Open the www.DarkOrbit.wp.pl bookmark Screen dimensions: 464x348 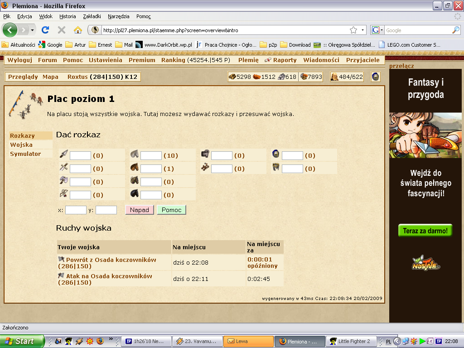(x=164, y=45)
